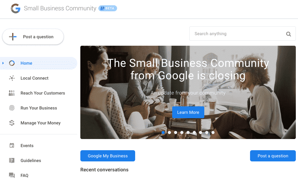The height and width of the screenshot is (181, 298).
Task: Click the Run Your Business fingerprint icon
Action: 12,108
